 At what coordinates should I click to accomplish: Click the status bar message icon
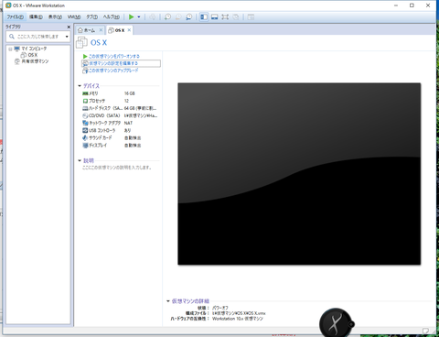coord(425,331)
